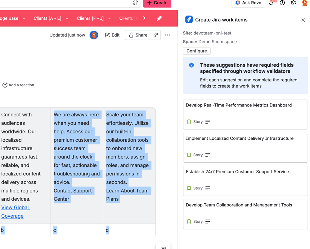Click the page author avatar
Image resolution: width=310 pixels, height=249 pixels.
[94, 35]
